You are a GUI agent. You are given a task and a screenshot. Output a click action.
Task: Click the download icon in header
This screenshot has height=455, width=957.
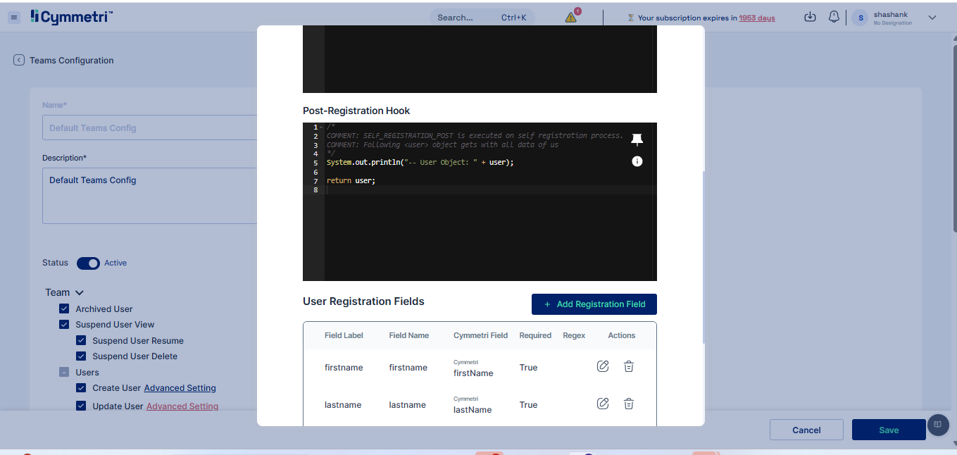pos(810,17)
